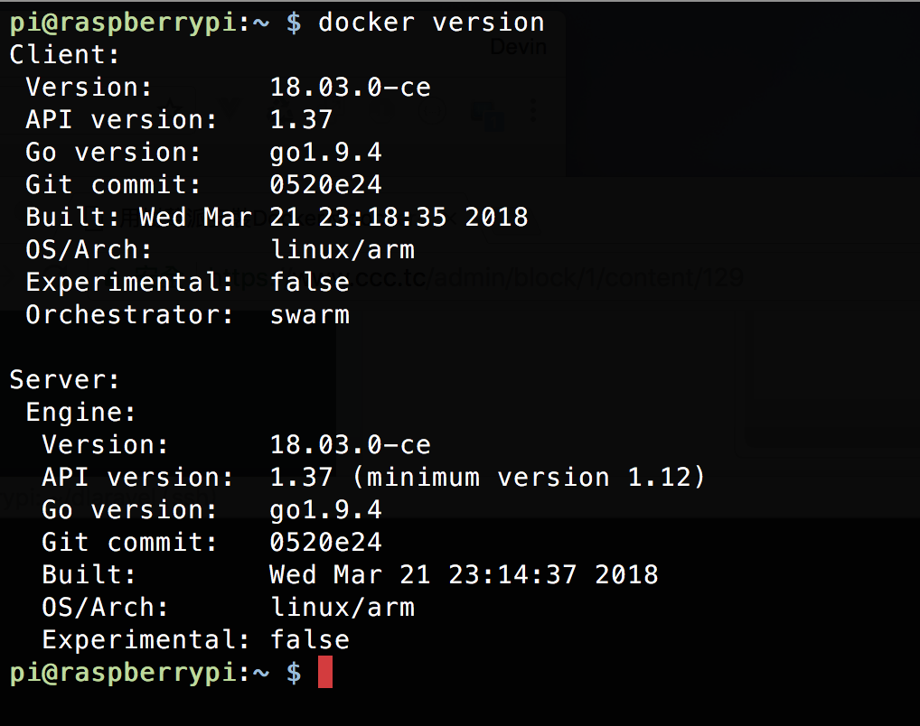920x726 pixels.
Task: Click the Engine version value 18.03.0-ce
Action: point(351,445)
